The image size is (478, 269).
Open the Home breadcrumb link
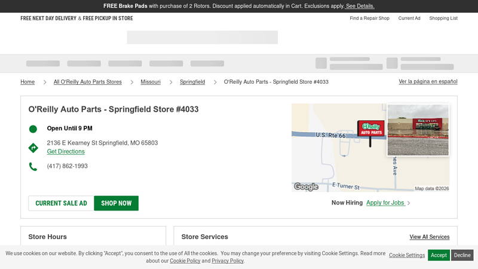point(27,82)
